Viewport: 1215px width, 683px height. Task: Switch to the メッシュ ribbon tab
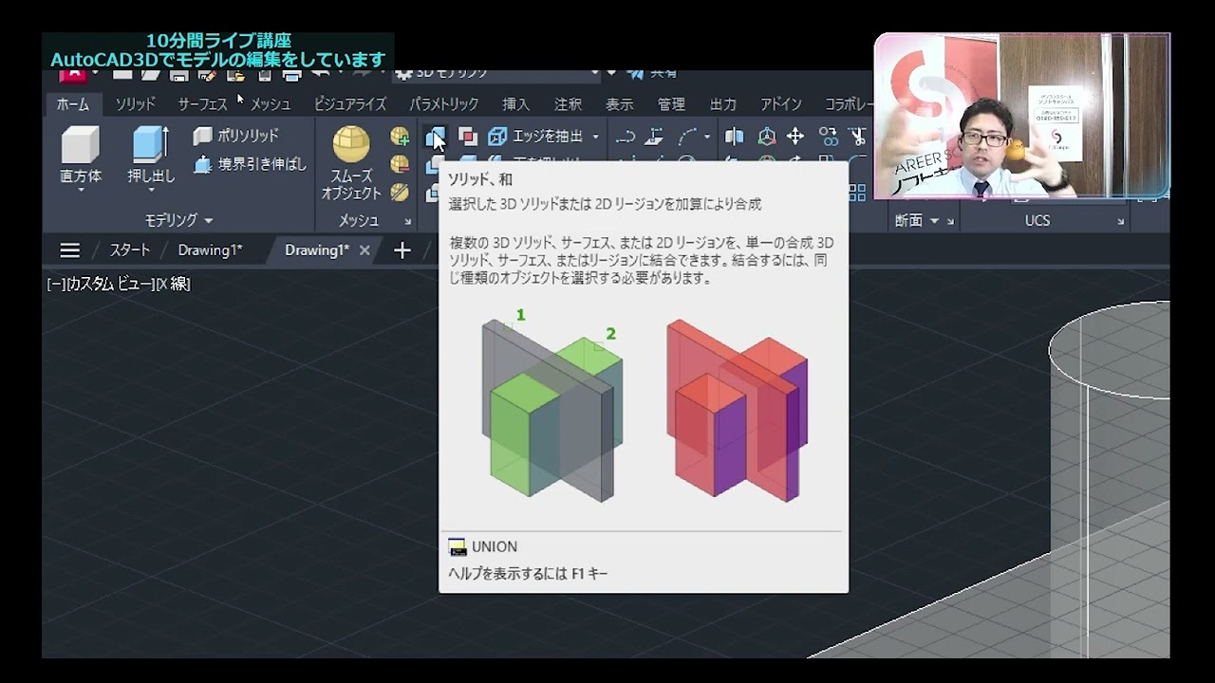click(x=271, y=104)
